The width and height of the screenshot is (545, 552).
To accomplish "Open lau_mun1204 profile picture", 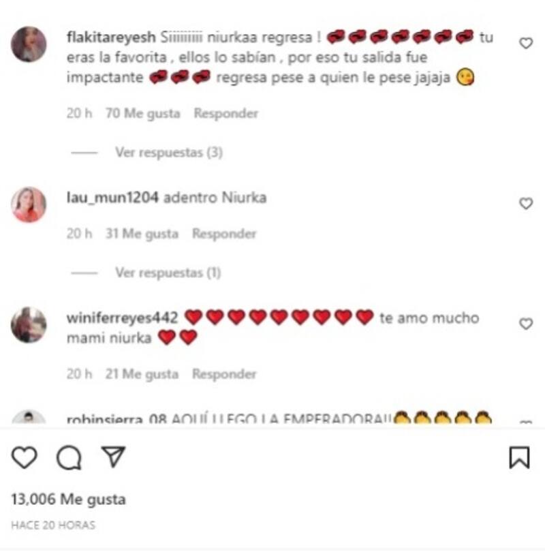I will tap(29, 204).
